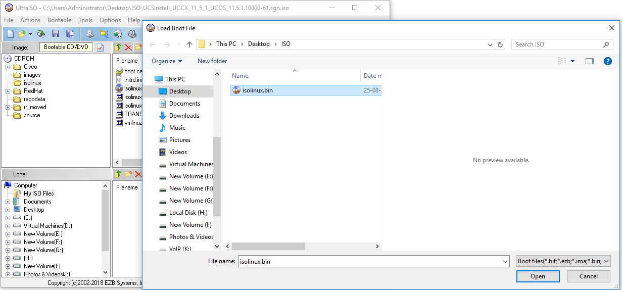The height and width of the screenshot is (290, 622).
Task: Open the Help menu in UltraISO
Action: click(x=134, y=20)
